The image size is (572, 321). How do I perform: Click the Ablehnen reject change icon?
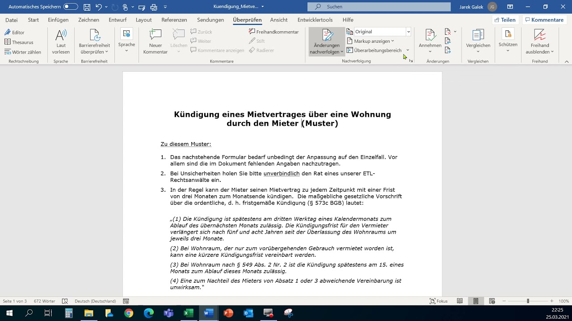click(448, 32)
